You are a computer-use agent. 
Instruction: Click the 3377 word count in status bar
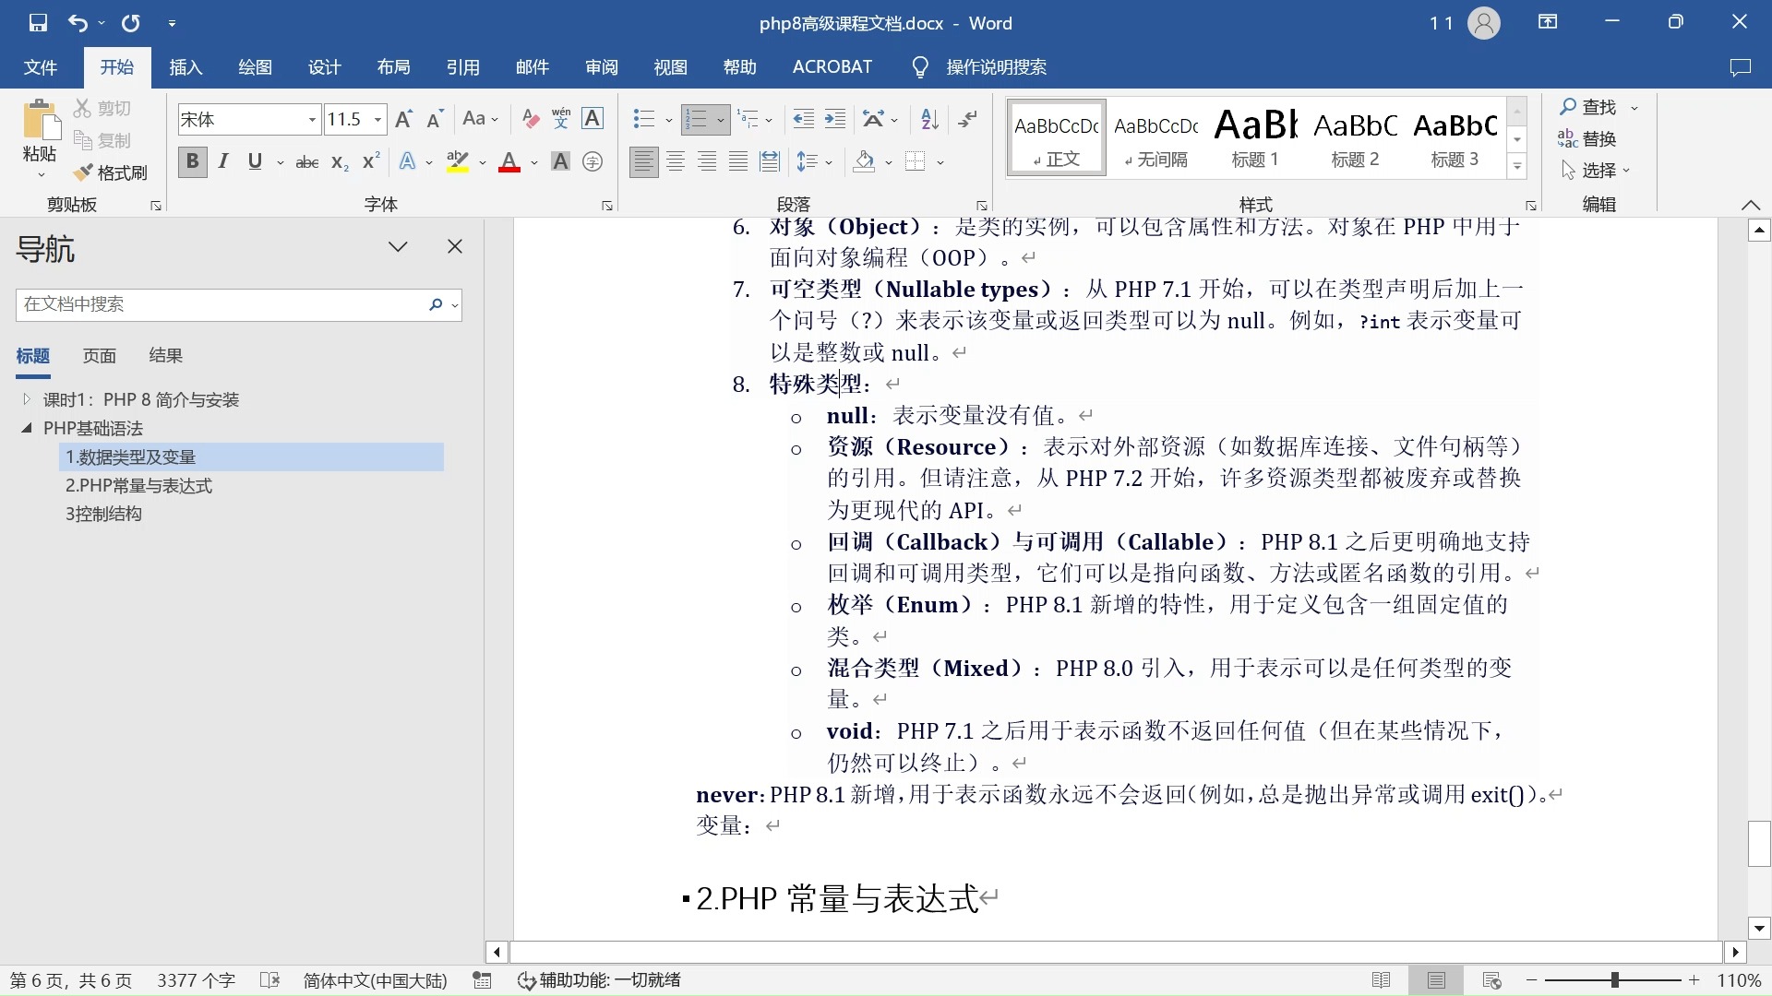coord(195,980)
